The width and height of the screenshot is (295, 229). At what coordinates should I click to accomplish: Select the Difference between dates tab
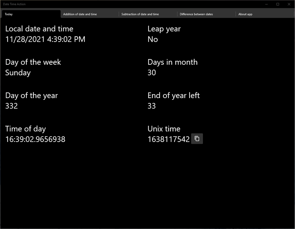coord(196,14)
